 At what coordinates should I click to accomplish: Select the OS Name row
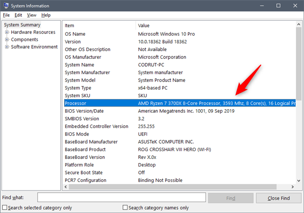(x=180, y=34)
